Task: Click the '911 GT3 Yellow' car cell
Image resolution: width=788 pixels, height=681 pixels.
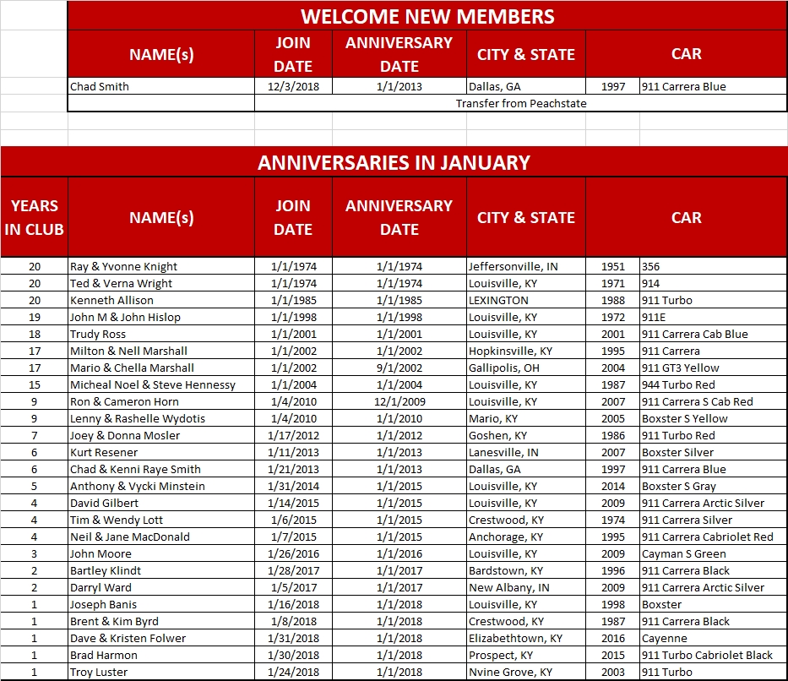Action: click(x=714, y=368)
